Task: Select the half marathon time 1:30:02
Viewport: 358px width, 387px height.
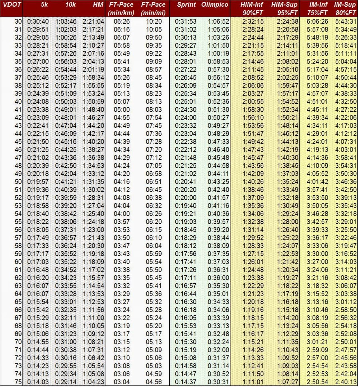Action: coord(93,190)
